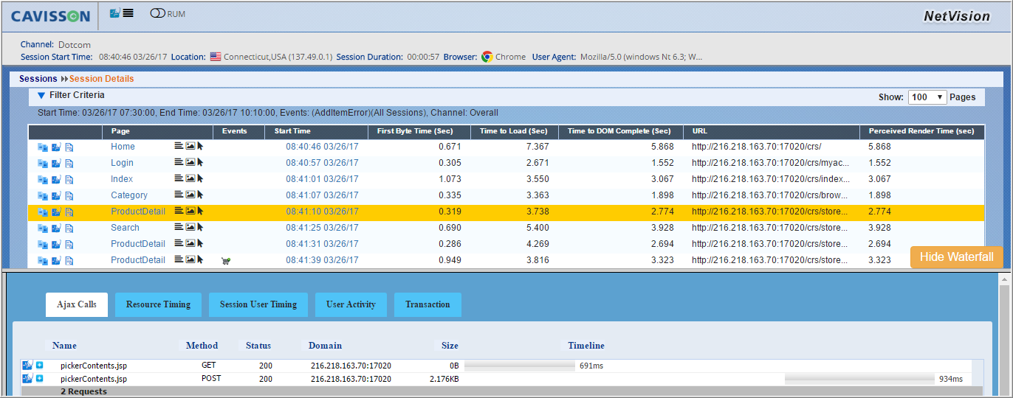Sort by the First Byte Time (Sec) column header
The height and width of the screenshot is (398, 1013).
415,131
